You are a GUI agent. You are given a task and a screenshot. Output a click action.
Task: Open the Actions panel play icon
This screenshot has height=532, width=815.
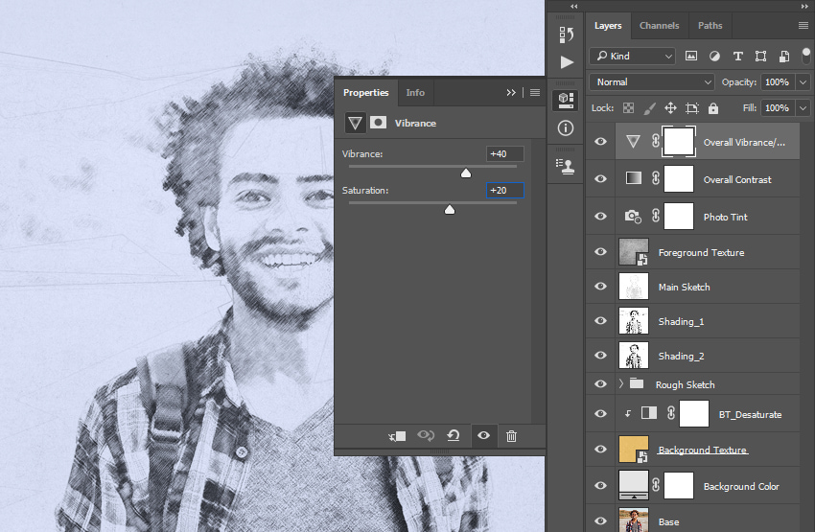[x=567, y=62]
